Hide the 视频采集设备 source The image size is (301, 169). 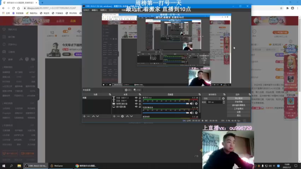(136, 104)
